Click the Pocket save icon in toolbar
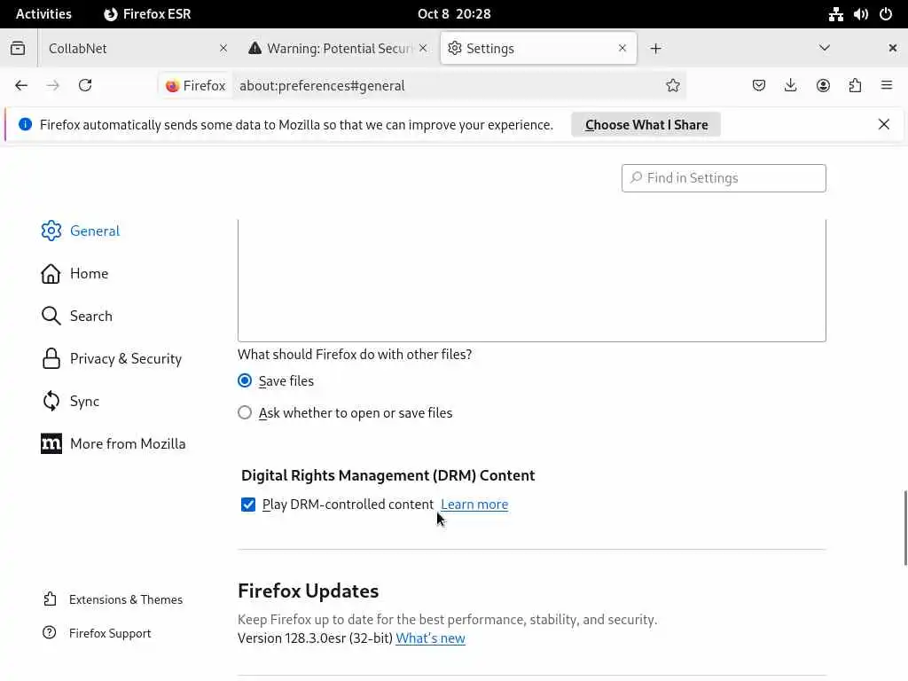 (759, 85)
